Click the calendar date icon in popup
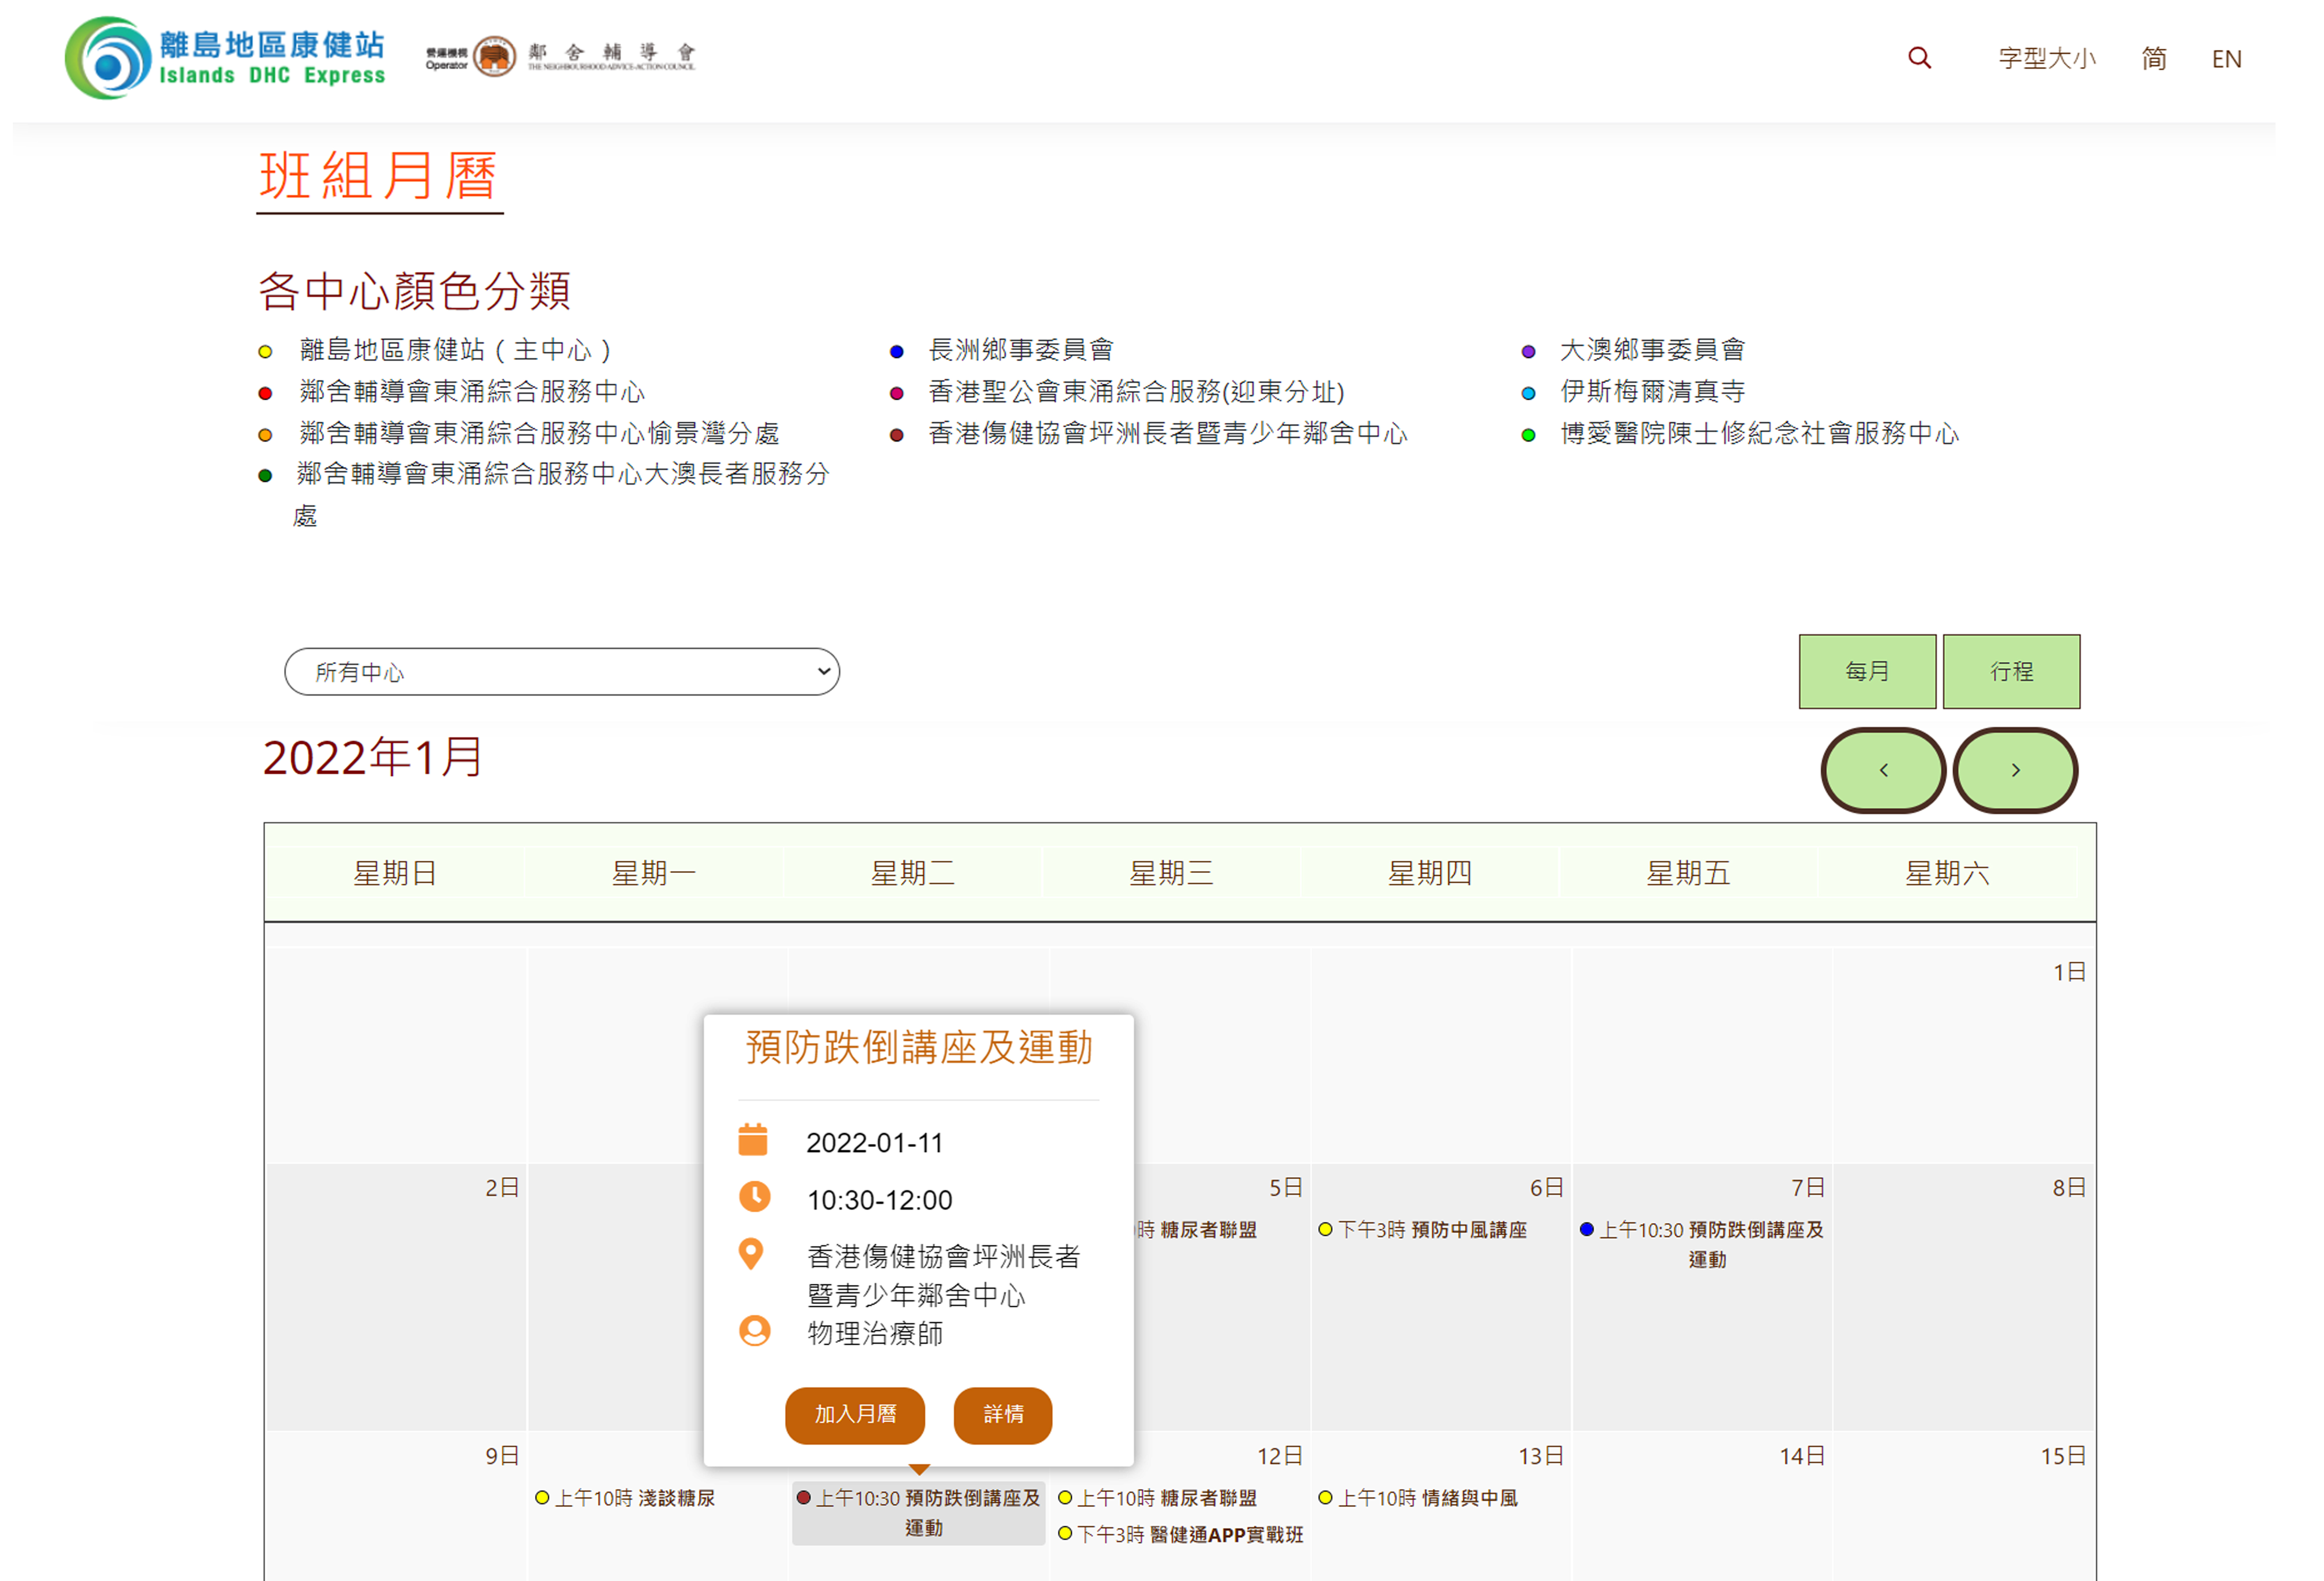Viewport: 2324px width, 1581px height. 753,1140
